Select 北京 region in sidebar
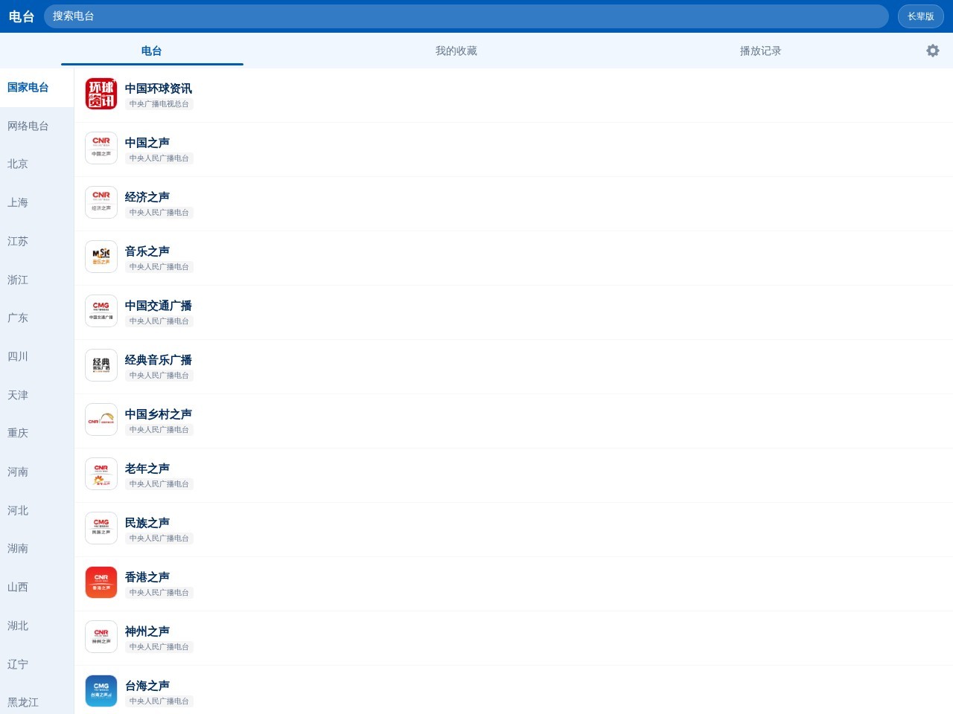This screenshot has width=953, height=714. tap(37, 164)
